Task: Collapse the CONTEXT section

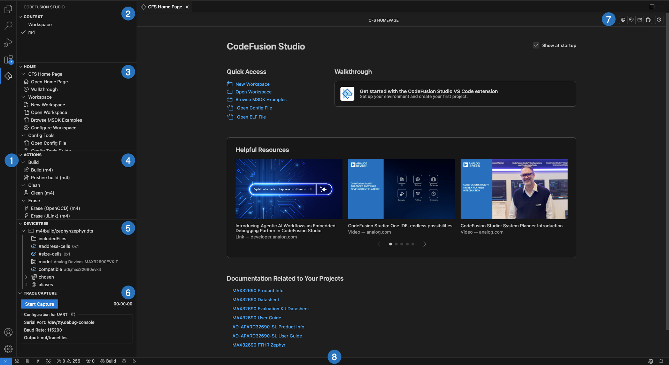Action: [20, 17]
